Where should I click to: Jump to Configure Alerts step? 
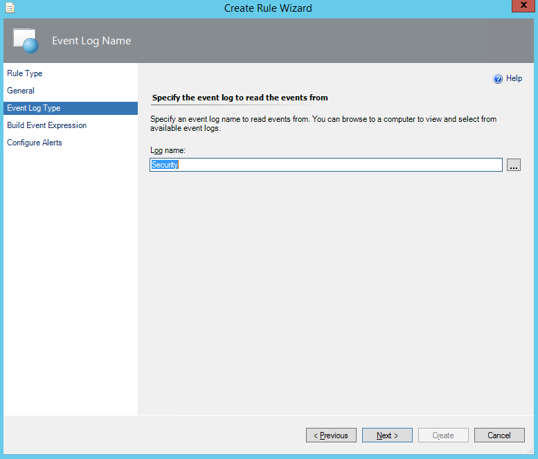[x=35, y=143]
